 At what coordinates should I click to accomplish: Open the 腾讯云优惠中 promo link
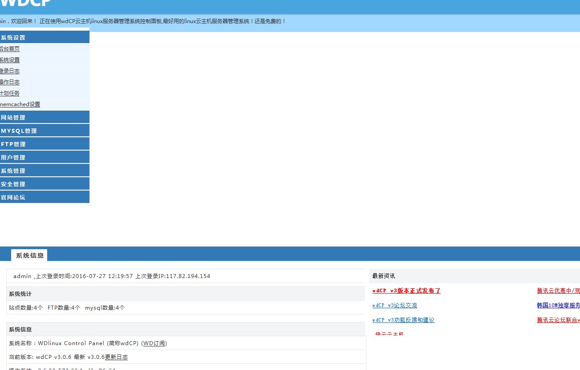coord(558,291)
